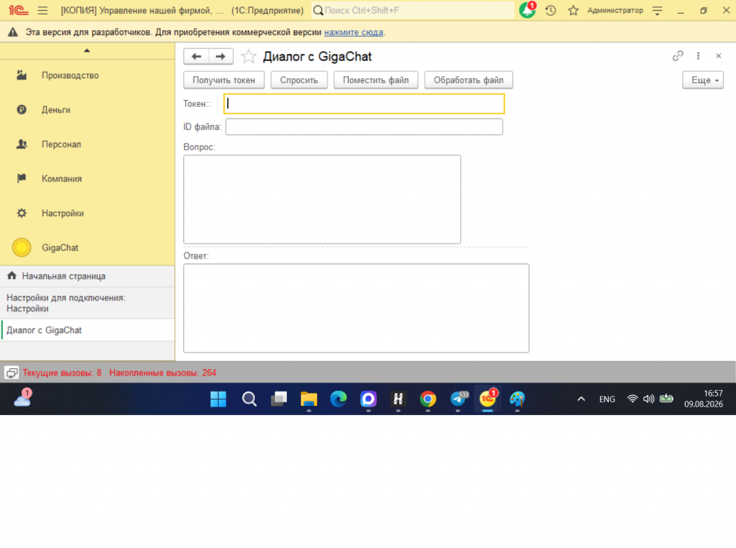The image size is (736, 548).
Task: Copy link via chain icon
Action: (x=677, y=56)
